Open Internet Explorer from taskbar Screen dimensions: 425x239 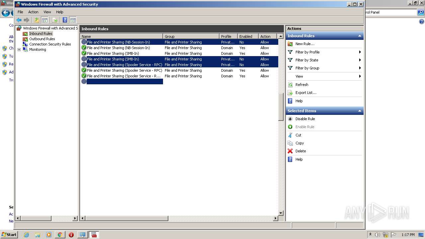tap(26, 235)
